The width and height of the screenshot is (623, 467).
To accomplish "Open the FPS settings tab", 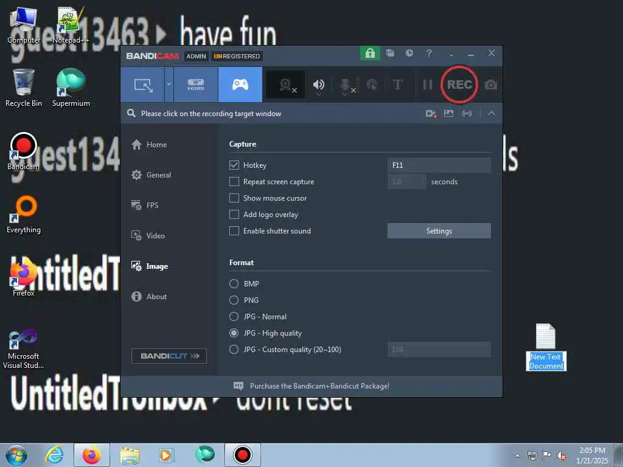I will (145, 206).
